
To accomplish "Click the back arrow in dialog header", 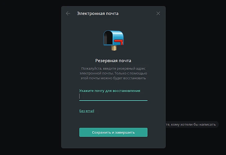I will click(x=68, y=13).
